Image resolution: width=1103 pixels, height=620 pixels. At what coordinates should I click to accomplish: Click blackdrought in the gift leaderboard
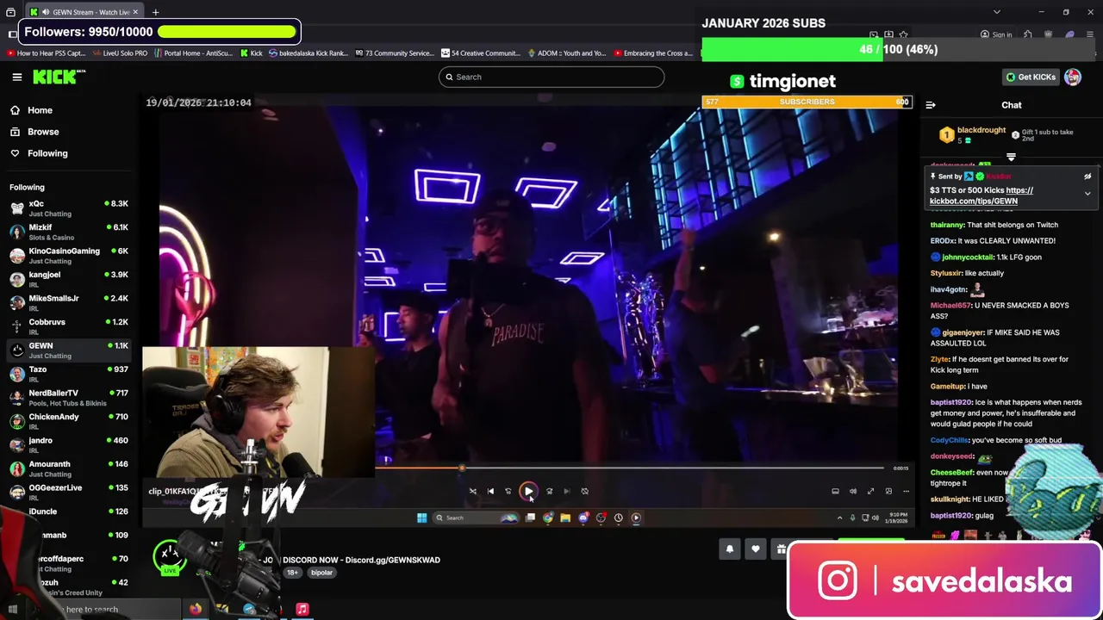pyautogui.click(x=981, y=130)
